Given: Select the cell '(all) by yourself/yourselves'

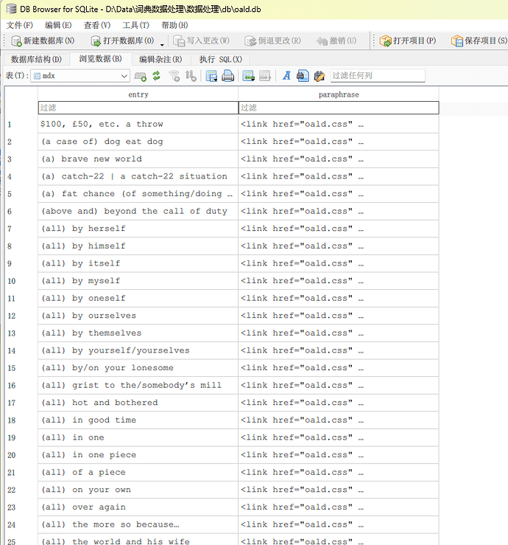Looking at the screenshot, I should pos(138,350).
